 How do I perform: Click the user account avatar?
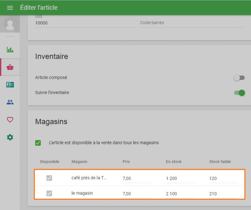pyautogui.click(x=10, y=25)
